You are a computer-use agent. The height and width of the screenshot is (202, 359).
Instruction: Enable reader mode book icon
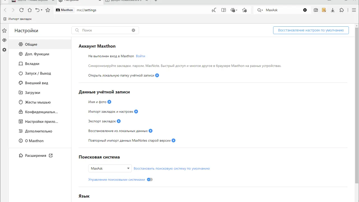(224, 10)
